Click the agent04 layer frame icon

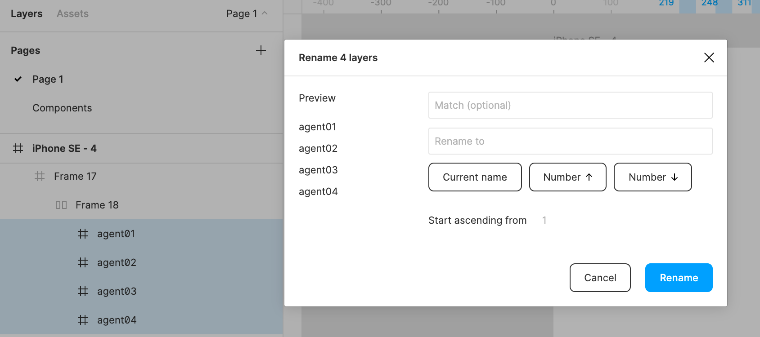pos(83,320)
